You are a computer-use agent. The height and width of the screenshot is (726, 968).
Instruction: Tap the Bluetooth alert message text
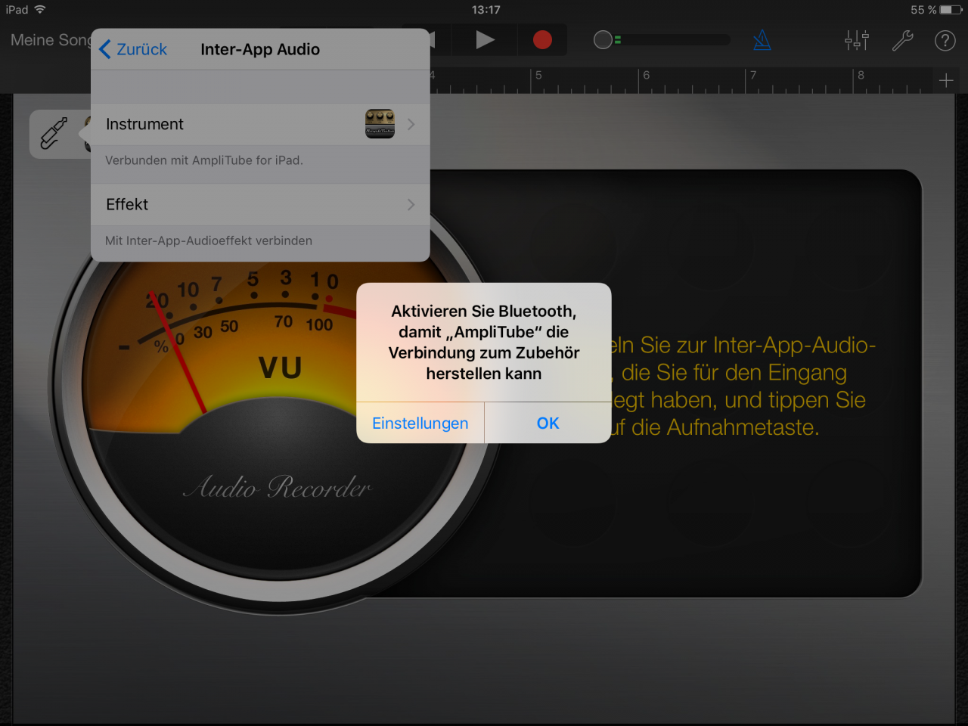(x=484, y=343)
